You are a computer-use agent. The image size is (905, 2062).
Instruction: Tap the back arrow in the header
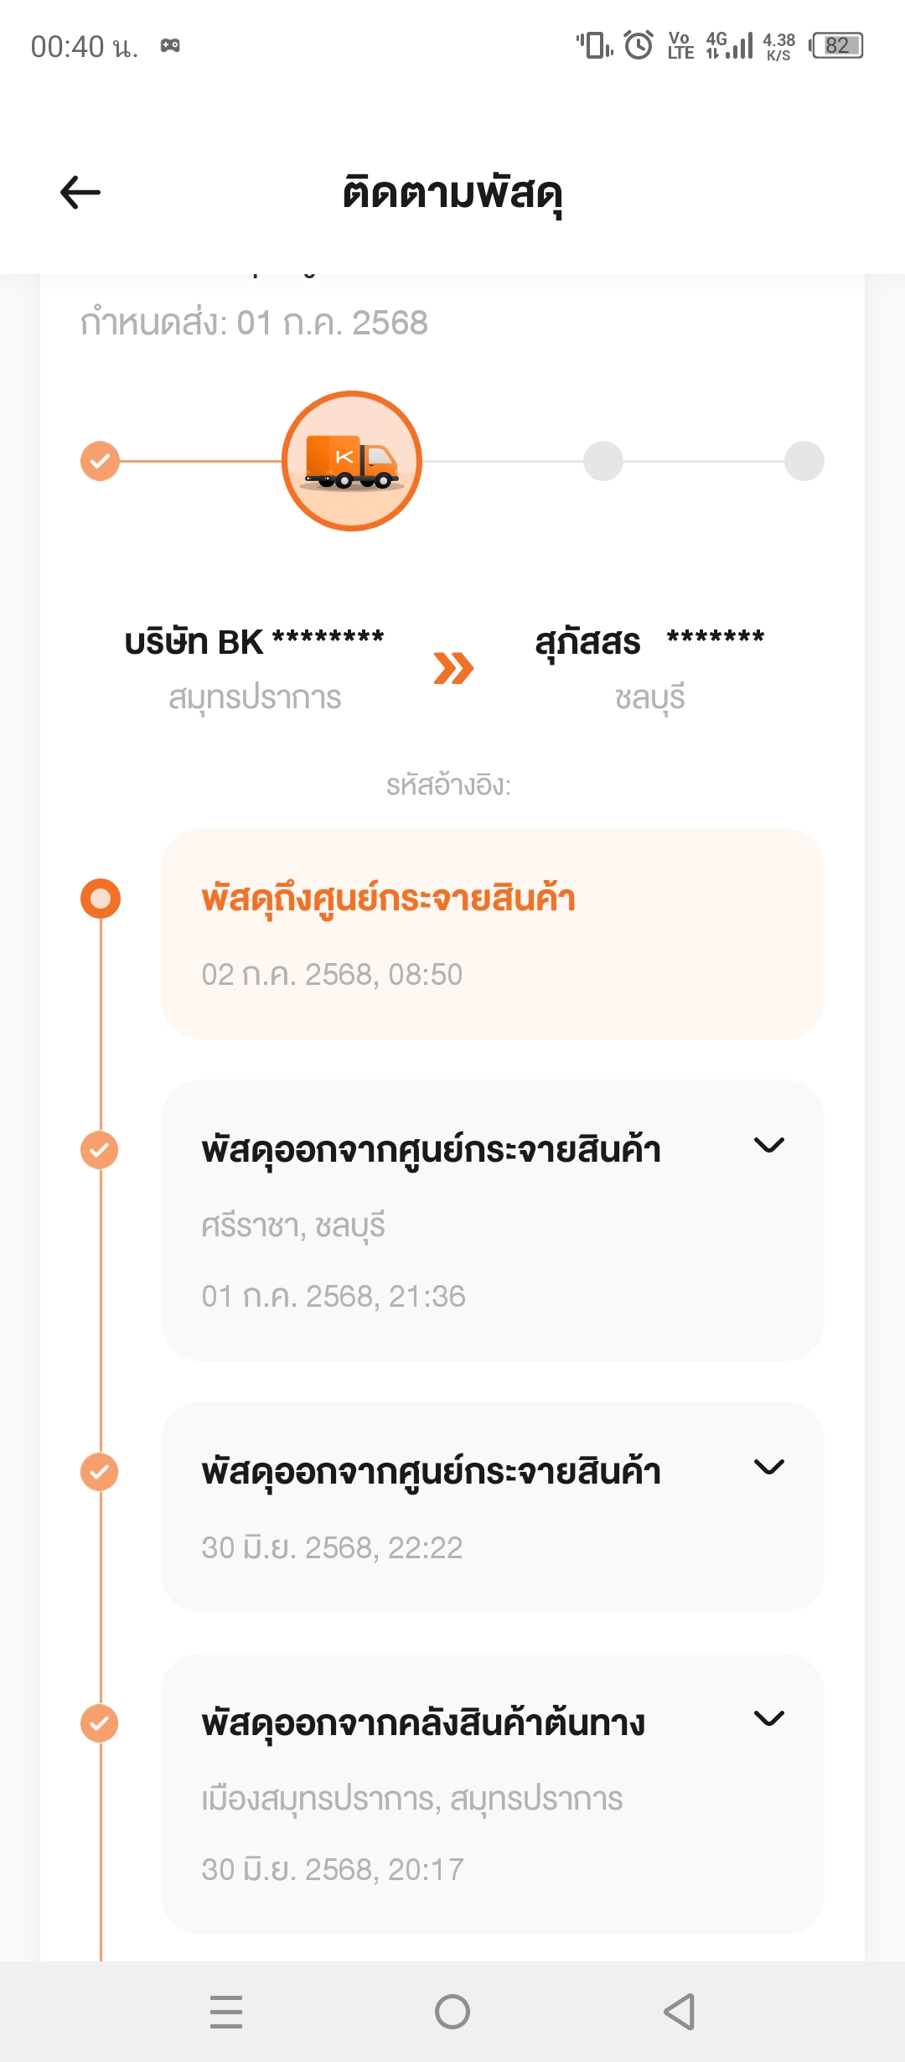[80, 193]
